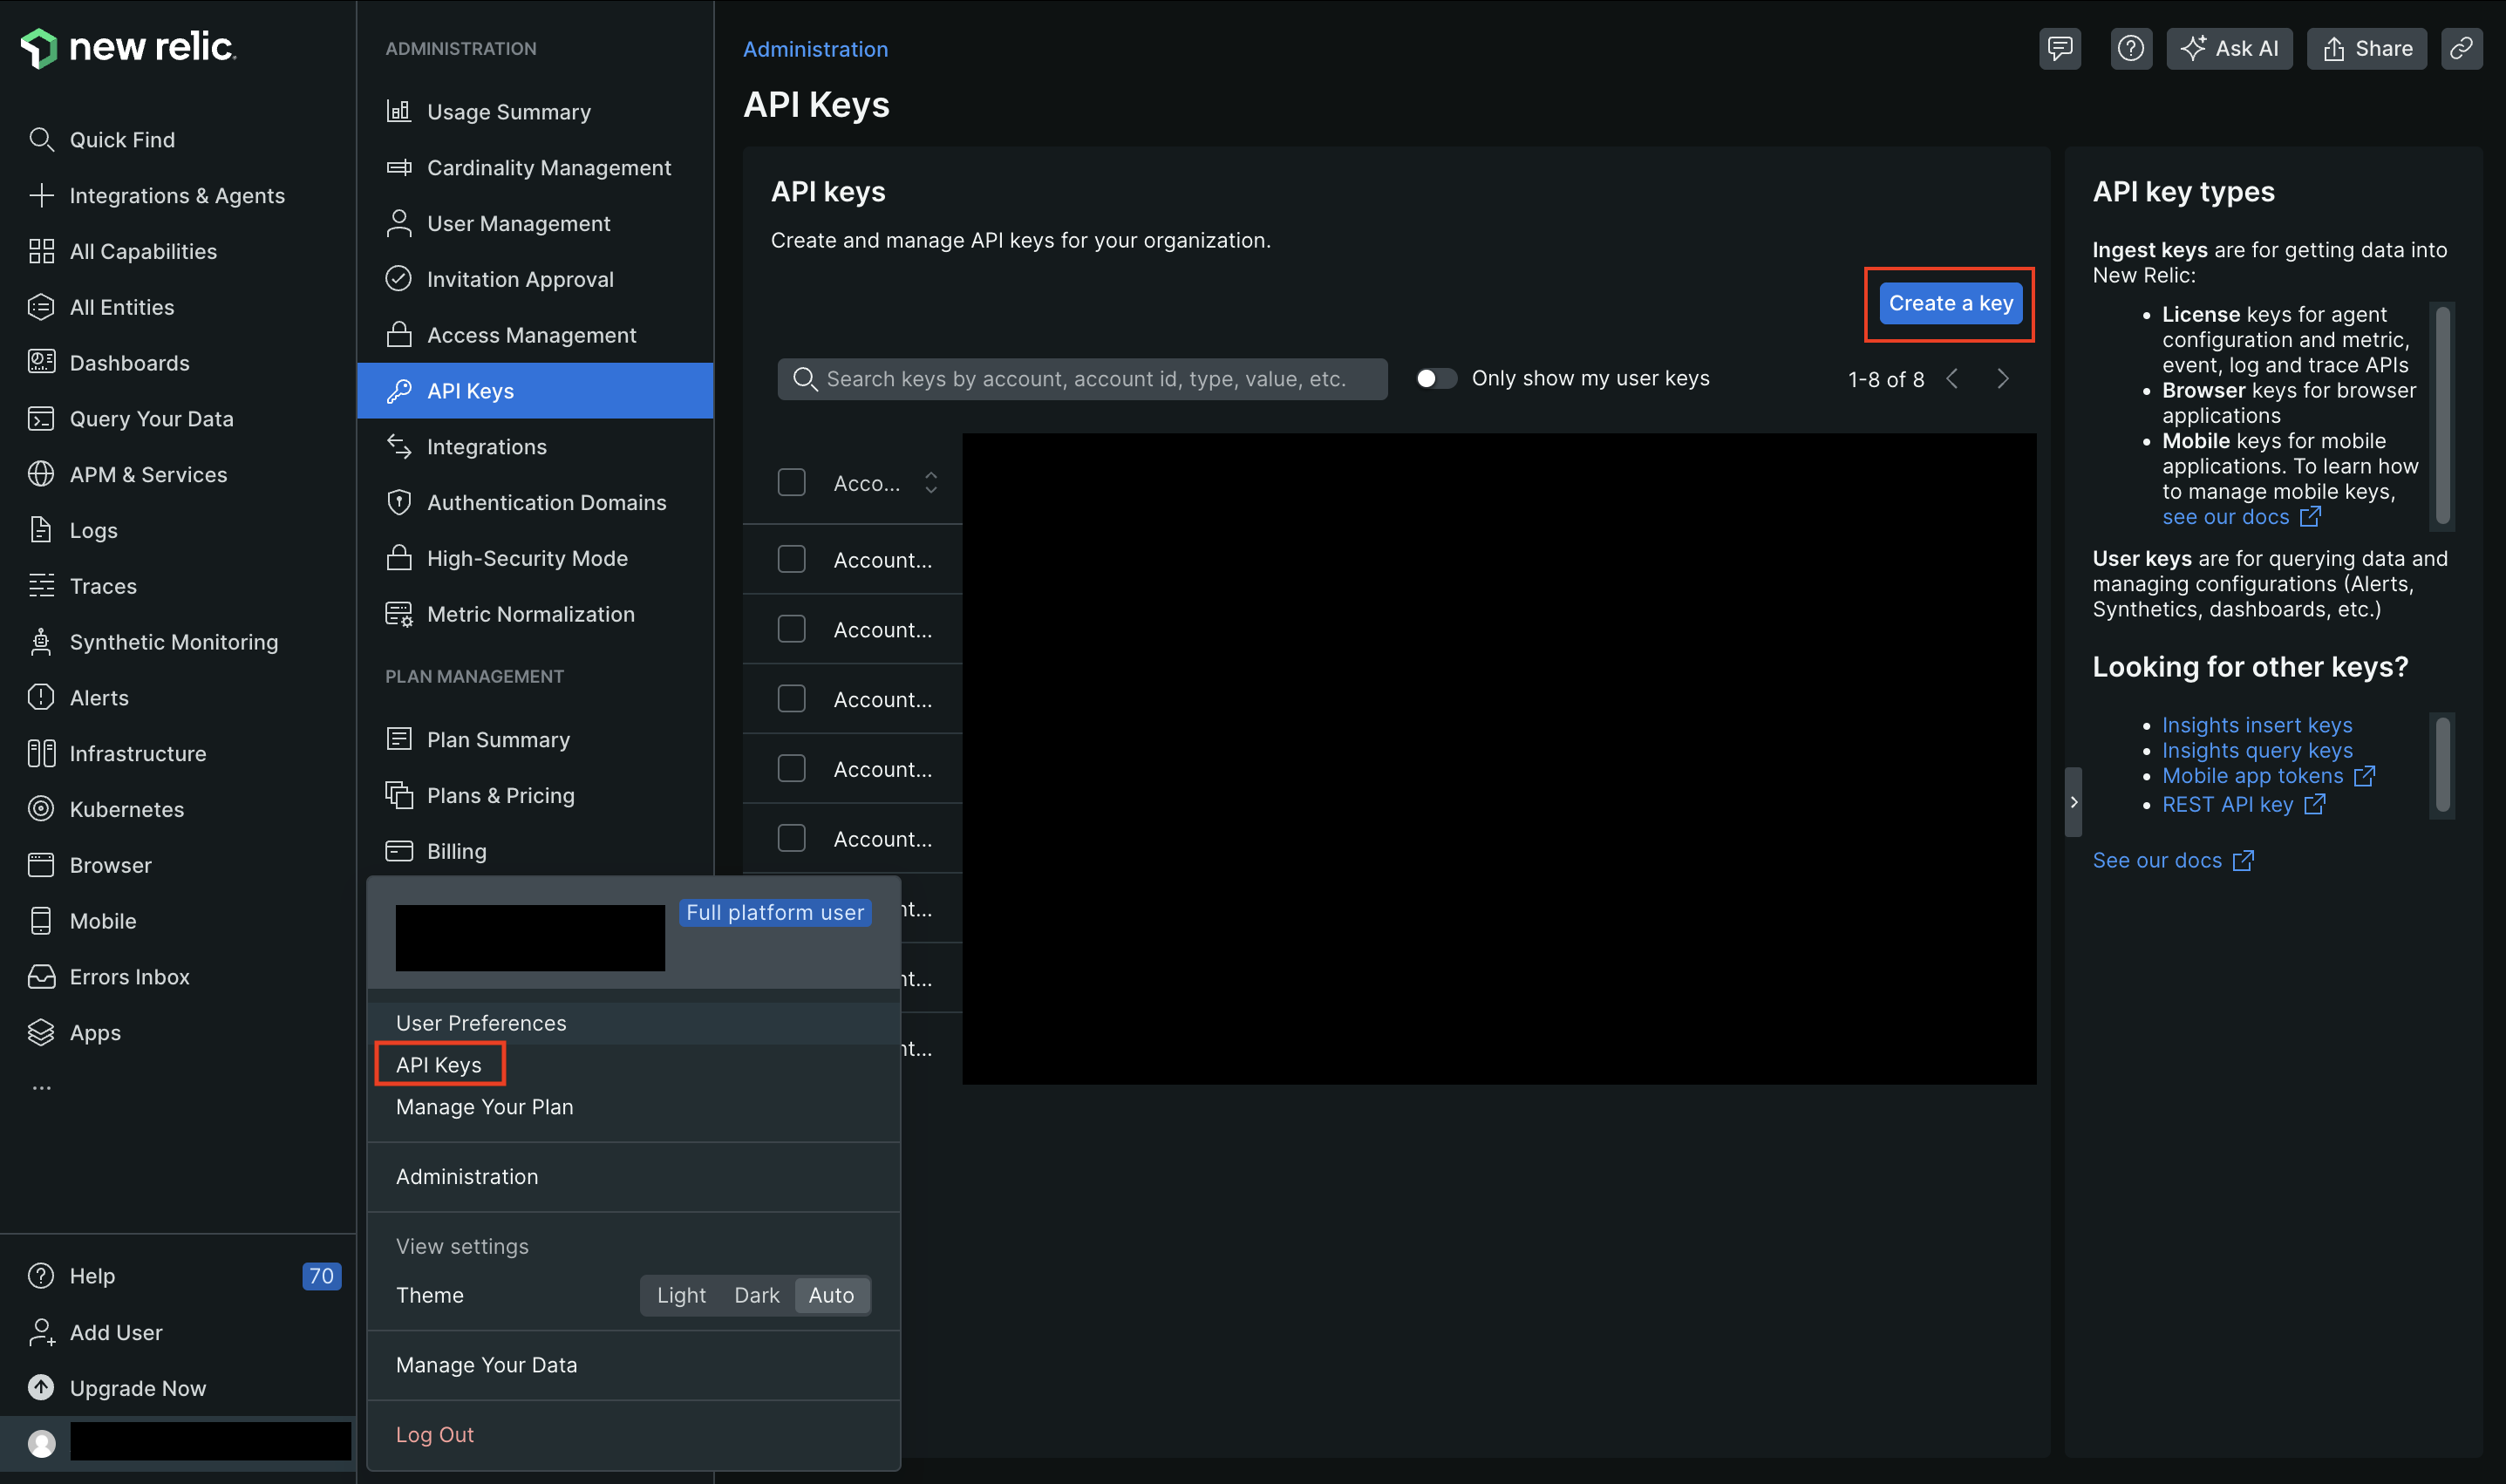Go to next page of keys
Screen dimensions: 2506x1484
tap(2002, 379)
